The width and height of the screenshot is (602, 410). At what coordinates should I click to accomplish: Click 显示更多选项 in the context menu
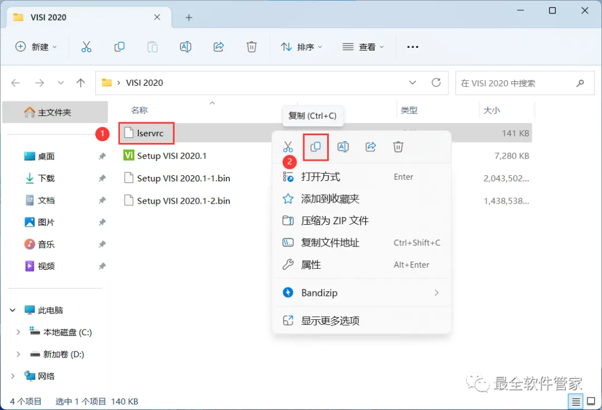click(x=361, y=321)
